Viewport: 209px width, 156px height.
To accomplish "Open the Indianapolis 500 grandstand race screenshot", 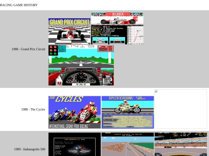I will coord(181,144).
